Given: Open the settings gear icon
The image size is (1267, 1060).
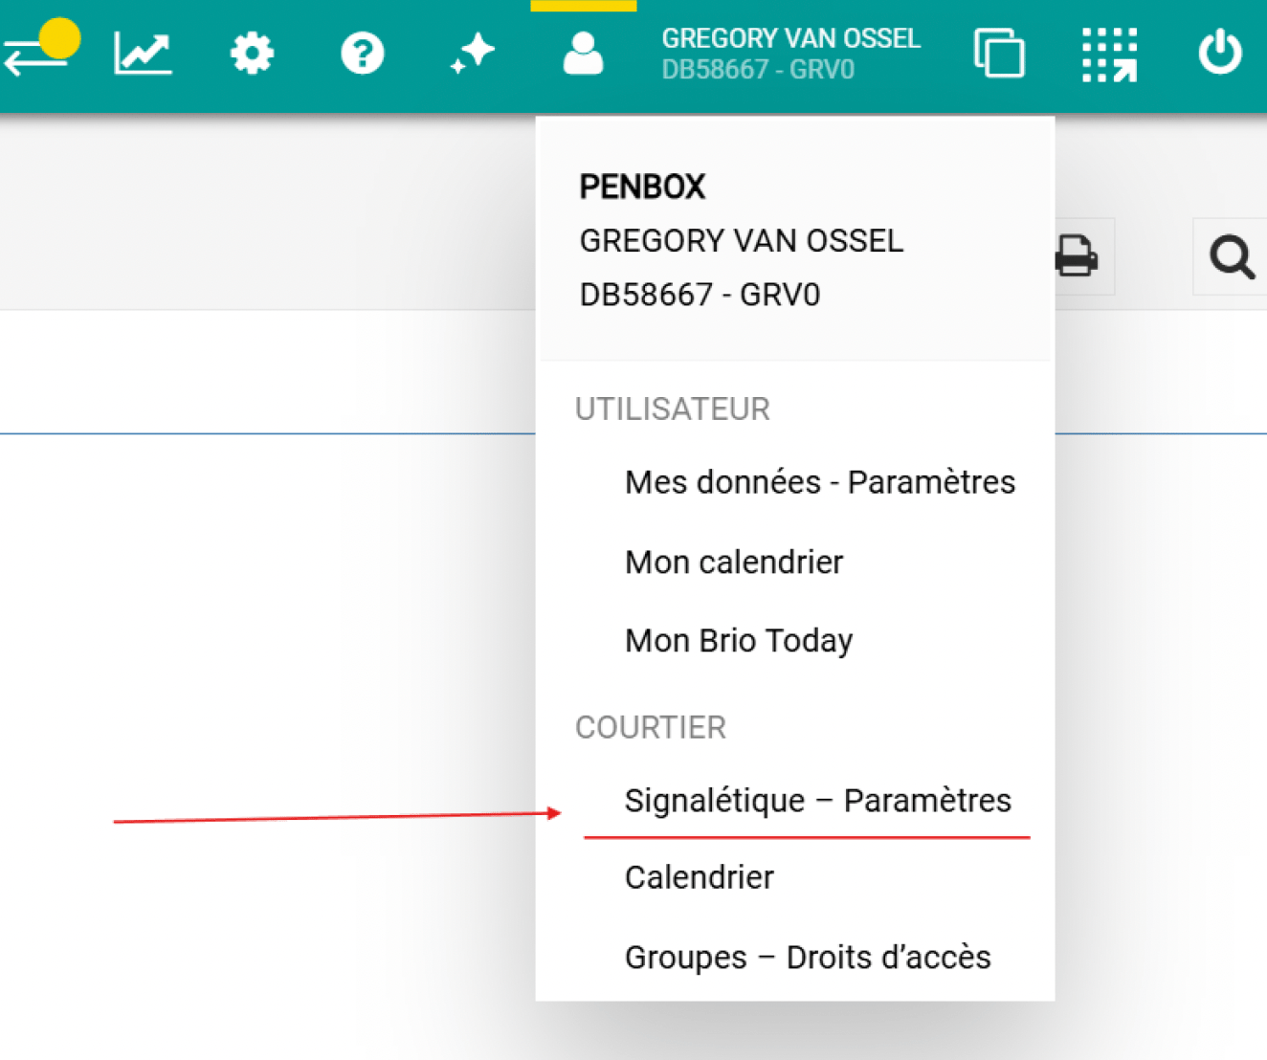Looking at the screenshot, I should pyautogui.click(x=253, y=53).
